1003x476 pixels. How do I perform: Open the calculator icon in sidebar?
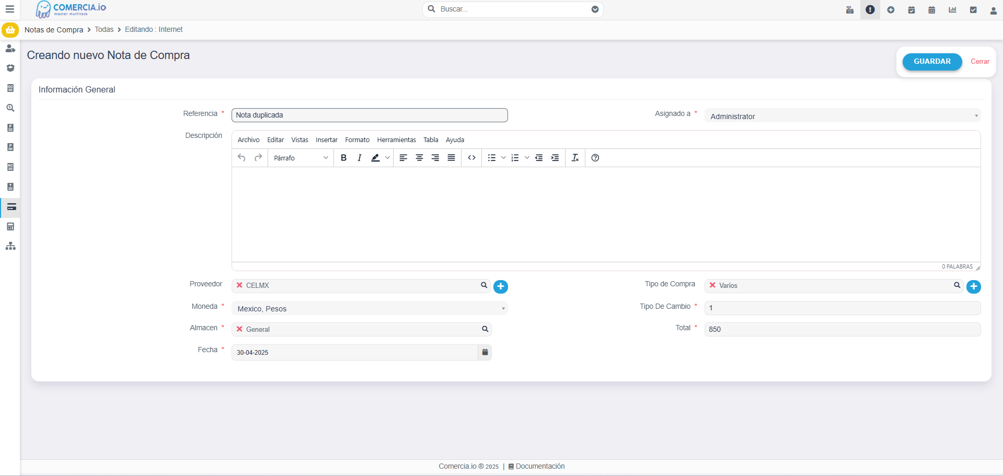point(10,226)
